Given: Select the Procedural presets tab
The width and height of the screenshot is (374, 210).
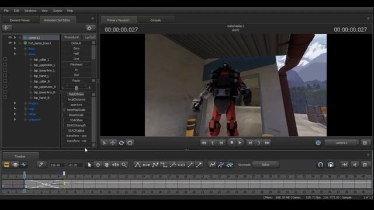Looking at the screenshot, I should tap(71, 37).
